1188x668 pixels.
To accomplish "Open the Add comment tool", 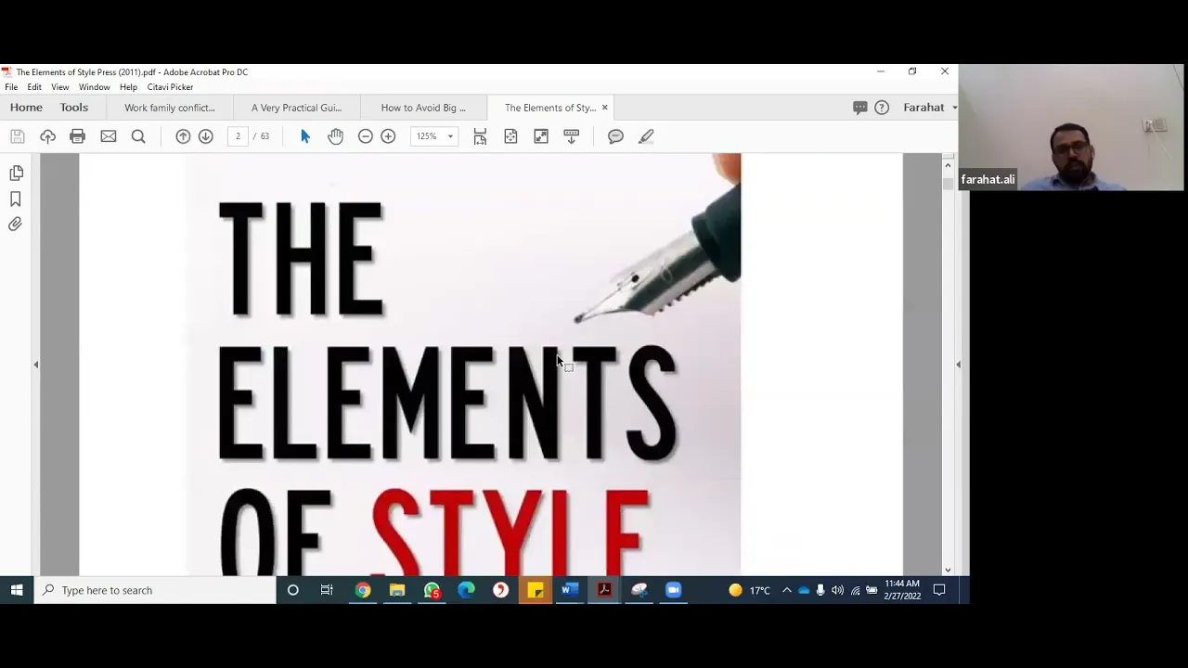I will (615, 136).
